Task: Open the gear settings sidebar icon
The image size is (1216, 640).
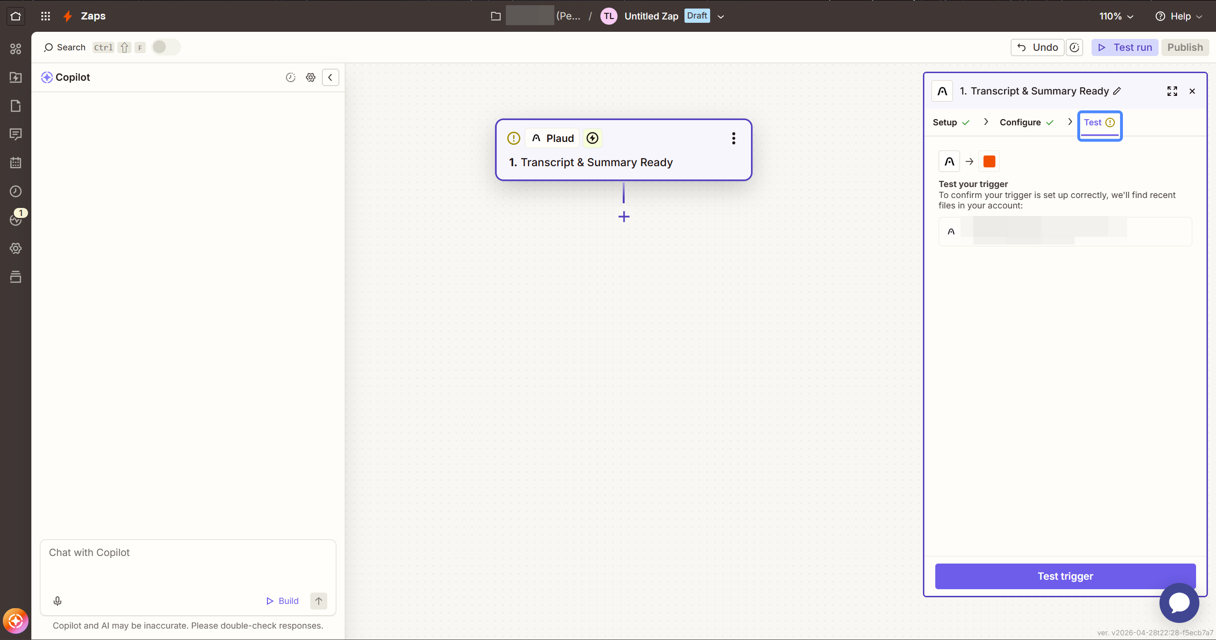Action: 16,248
